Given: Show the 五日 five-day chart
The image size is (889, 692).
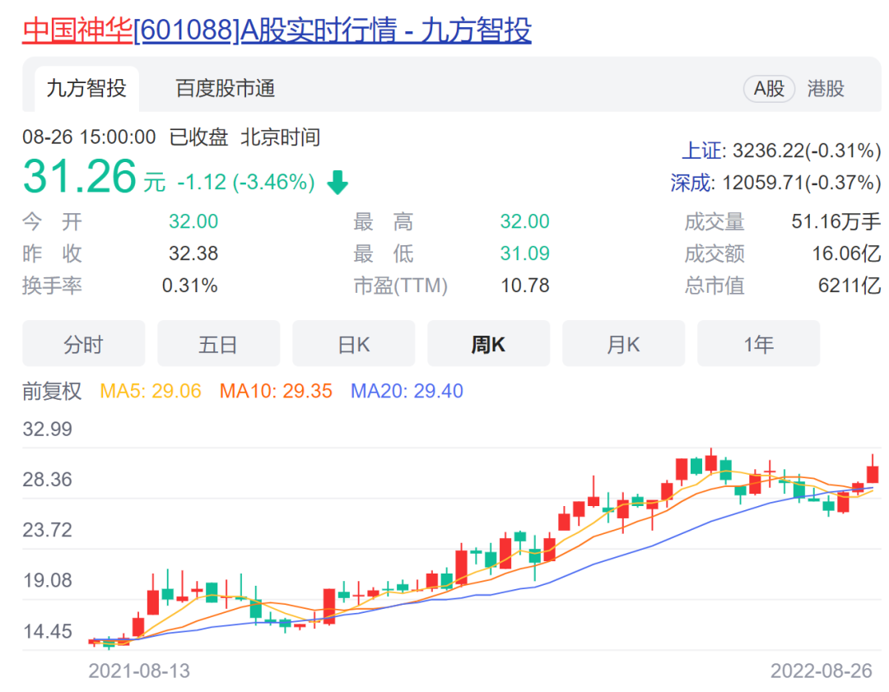Looking at the screenshot, I should click(219, 343).
